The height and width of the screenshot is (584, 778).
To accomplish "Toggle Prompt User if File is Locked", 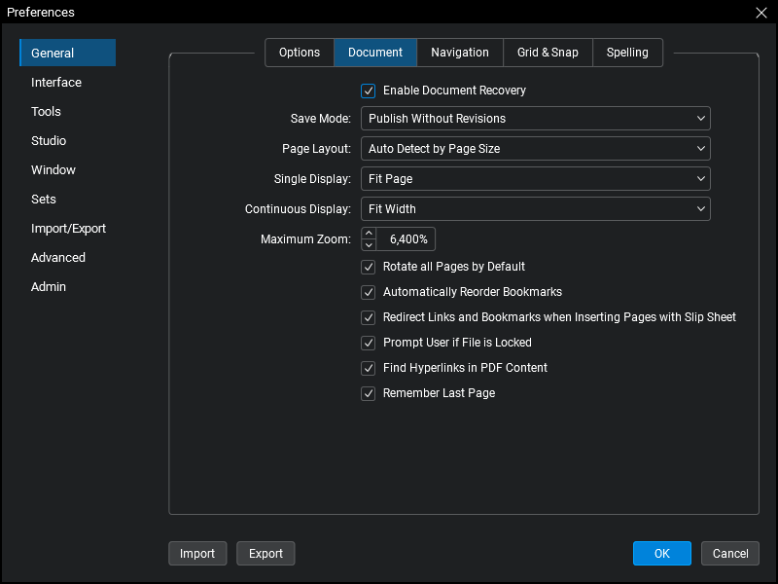I will pyautogui.click(x=369, y=343).
